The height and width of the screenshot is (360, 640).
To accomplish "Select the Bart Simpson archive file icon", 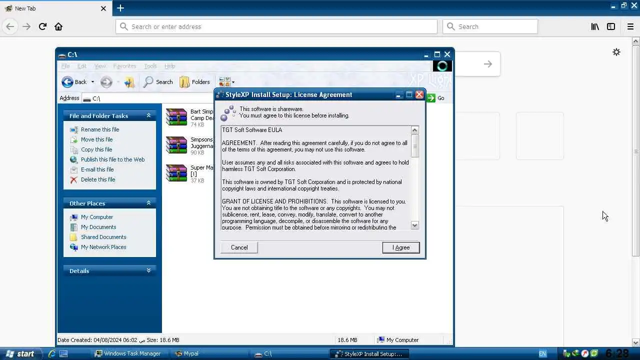I will (x=176, y=117).
